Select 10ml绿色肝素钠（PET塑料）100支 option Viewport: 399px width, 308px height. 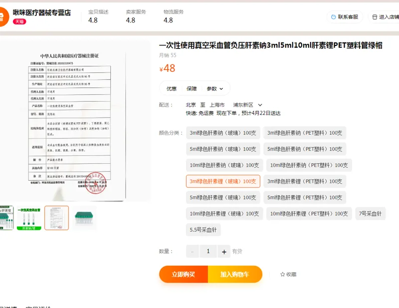pos(309,165)
